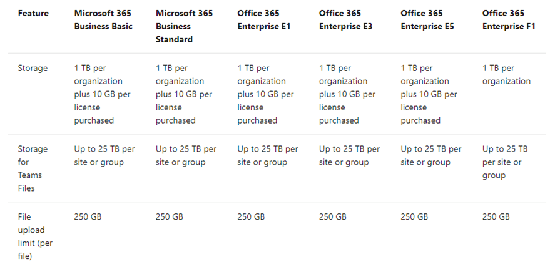Click the Feature column header
This screenshot has width=550, height=277.
[33, 13]
